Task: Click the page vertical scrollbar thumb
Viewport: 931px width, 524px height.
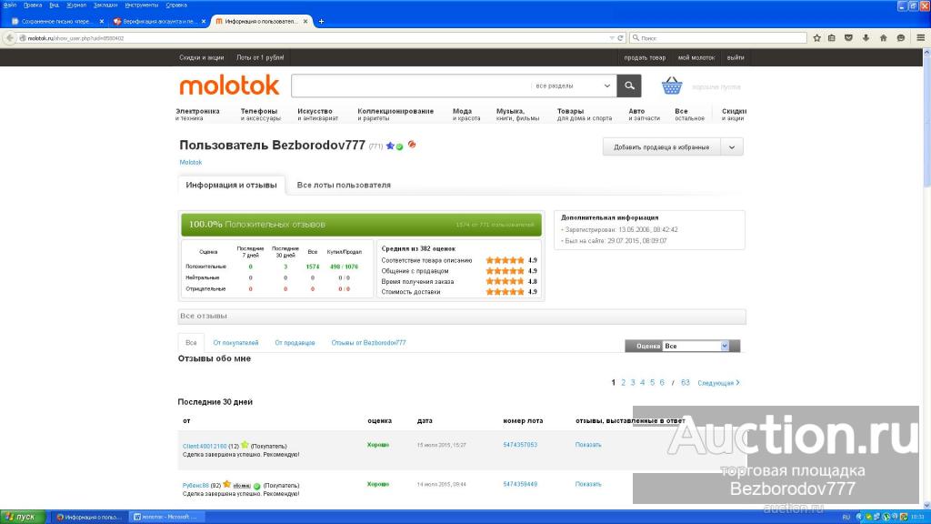Action: tap(926, 121)
